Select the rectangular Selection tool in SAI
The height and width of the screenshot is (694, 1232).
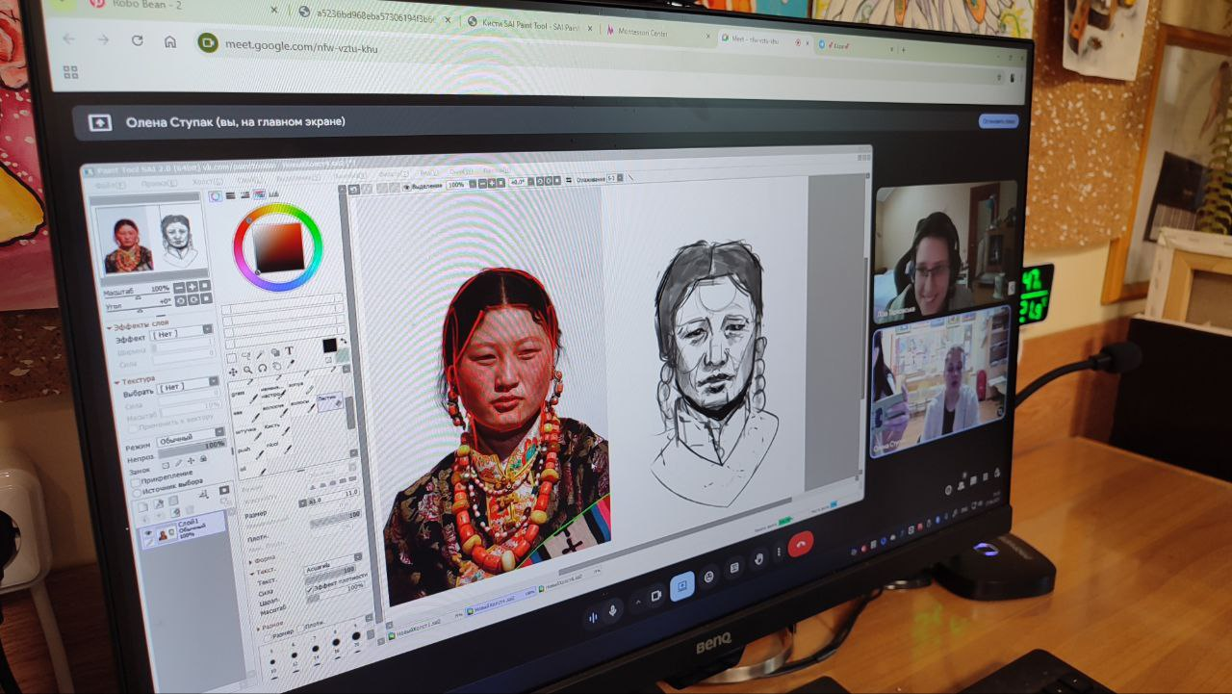point(231,357)
